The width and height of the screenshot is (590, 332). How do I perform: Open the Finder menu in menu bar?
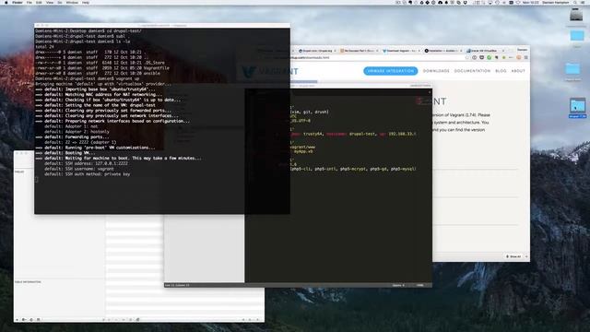point(18,2)
